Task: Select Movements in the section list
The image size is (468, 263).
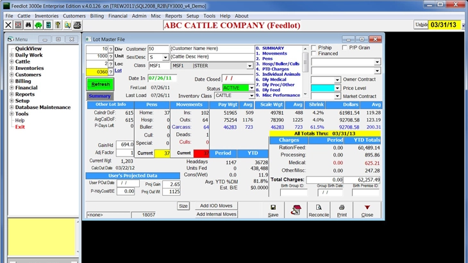Action: pos(274,53)
